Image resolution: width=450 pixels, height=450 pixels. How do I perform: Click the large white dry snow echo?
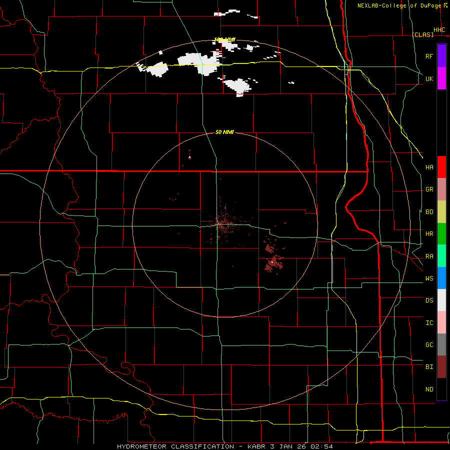point(199,63)
